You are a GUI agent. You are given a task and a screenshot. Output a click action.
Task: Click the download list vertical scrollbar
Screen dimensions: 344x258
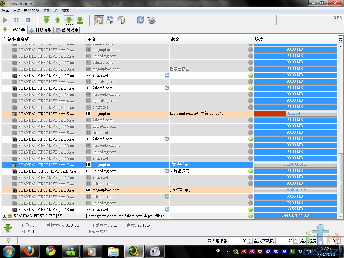coord(341,183)
